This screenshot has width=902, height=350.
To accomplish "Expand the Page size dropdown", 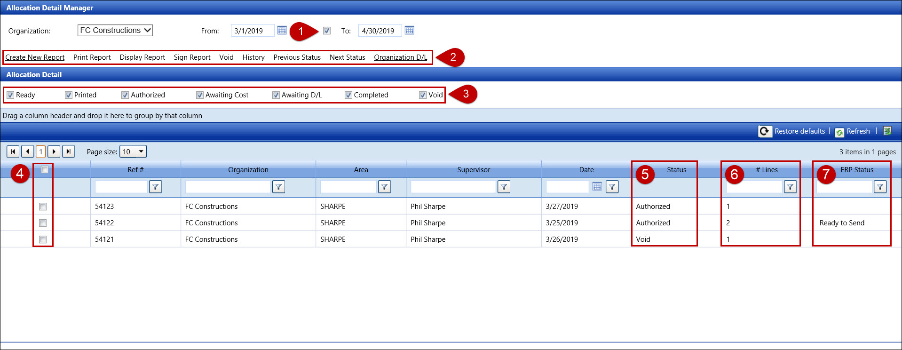I will pyautogui.click(x=141, y=151).
